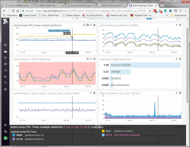Open settings gear on system.load.1 widget

pos(94,93)
